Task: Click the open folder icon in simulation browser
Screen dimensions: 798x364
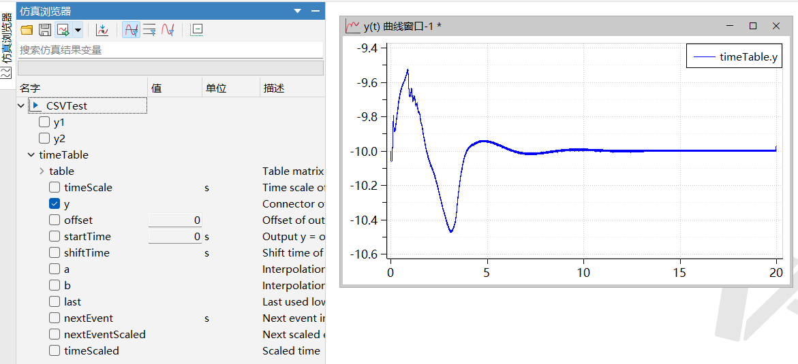Action: pos(27,30)
